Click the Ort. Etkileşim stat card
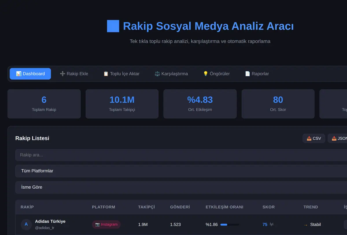347x235 pixels. point(200,104)
